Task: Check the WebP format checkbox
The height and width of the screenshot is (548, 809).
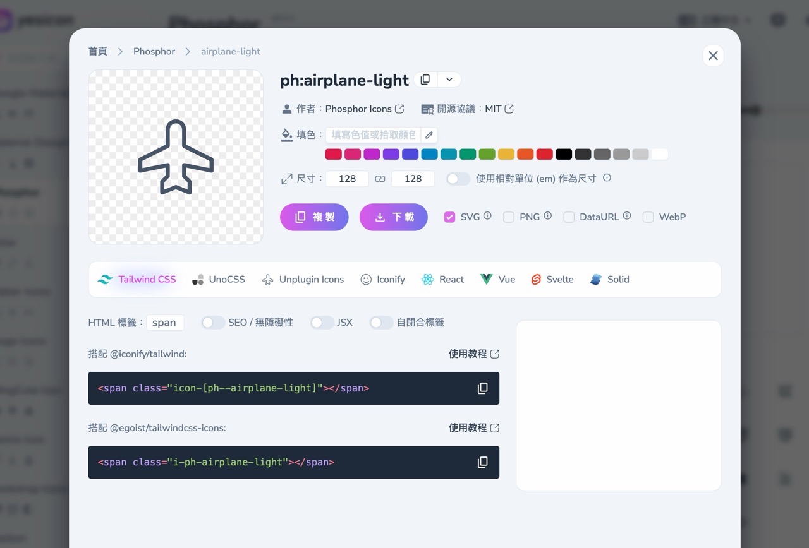Action: [648, 217]
